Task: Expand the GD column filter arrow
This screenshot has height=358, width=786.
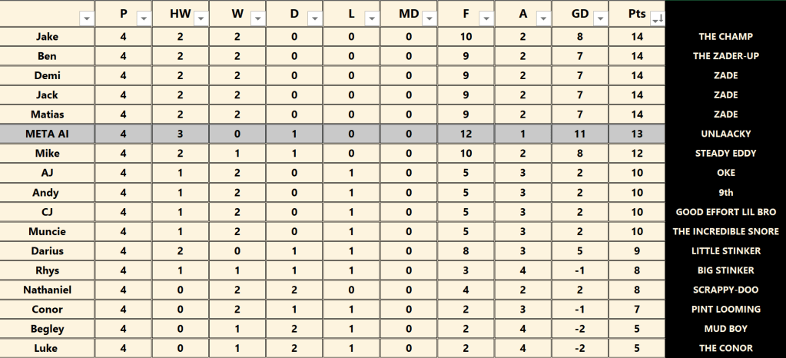Action: 600,18
